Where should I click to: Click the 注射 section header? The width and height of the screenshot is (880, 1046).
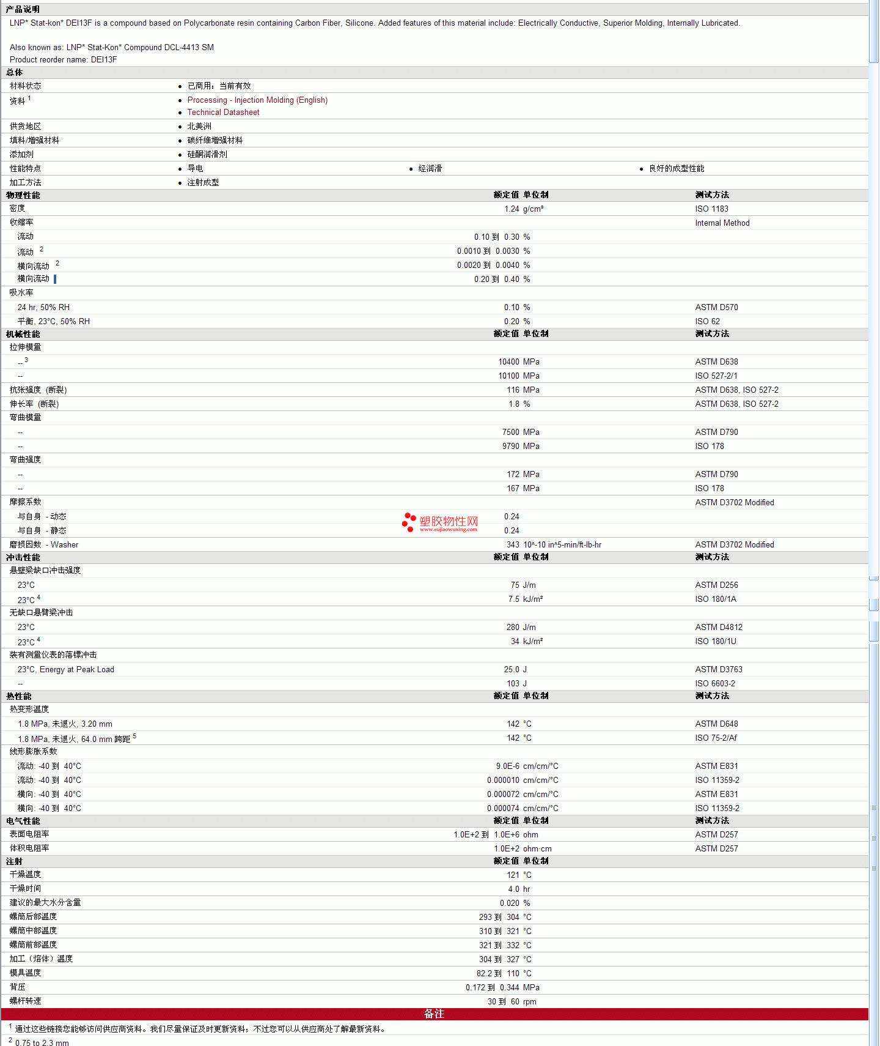click(x=14, y=862)
